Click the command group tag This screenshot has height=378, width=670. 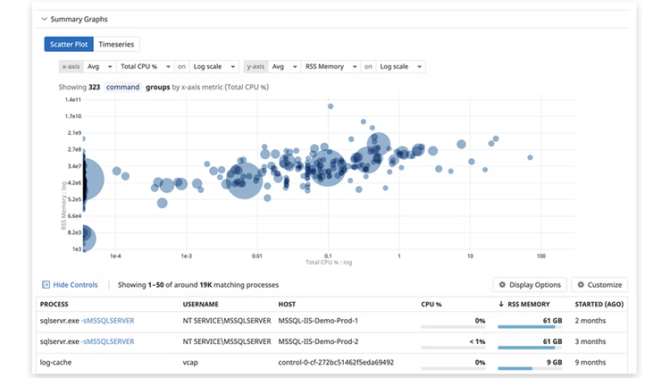pos(122,88)
